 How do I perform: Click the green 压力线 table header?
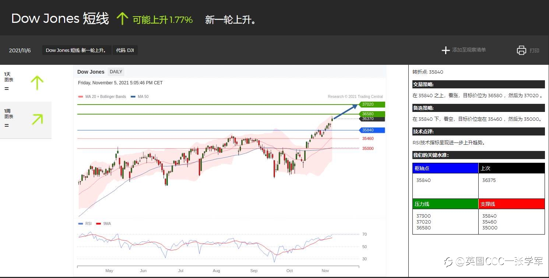[446, 204]
